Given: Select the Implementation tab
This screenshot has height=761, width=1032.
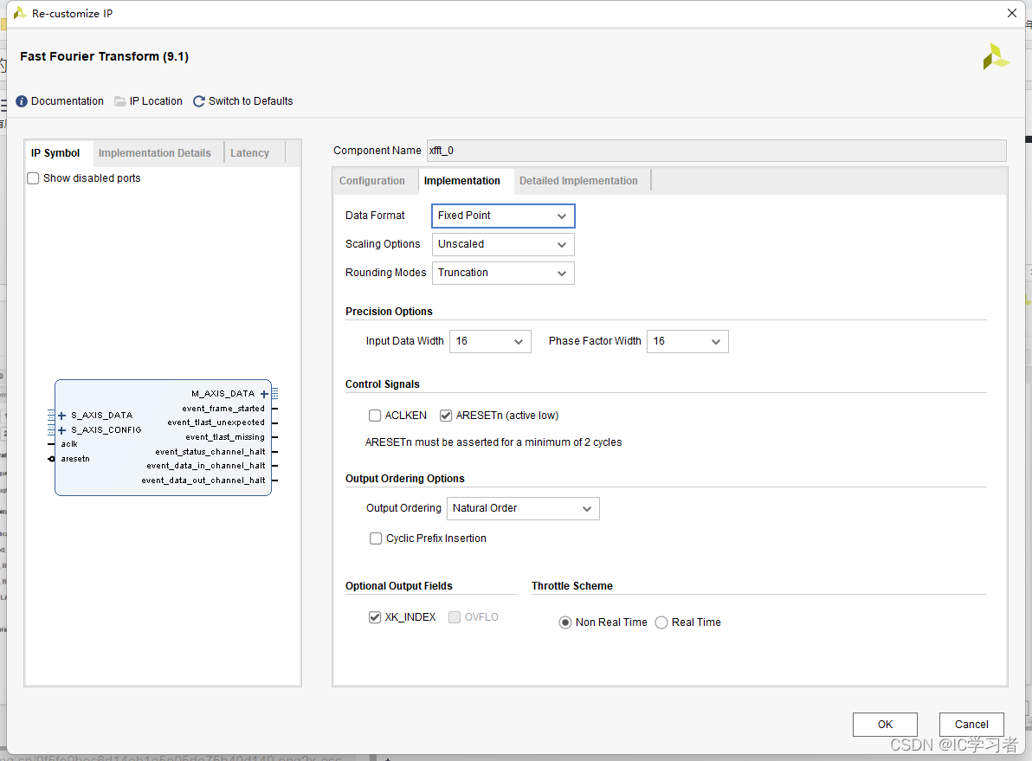Looking at the screenshot, I should [462, 181].
